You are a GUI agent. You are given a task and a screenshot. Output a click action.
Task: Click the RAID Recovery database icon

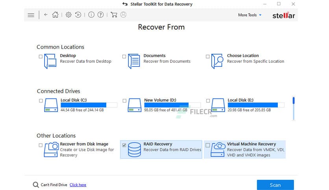pyautogui.click(x=134, y=150)
